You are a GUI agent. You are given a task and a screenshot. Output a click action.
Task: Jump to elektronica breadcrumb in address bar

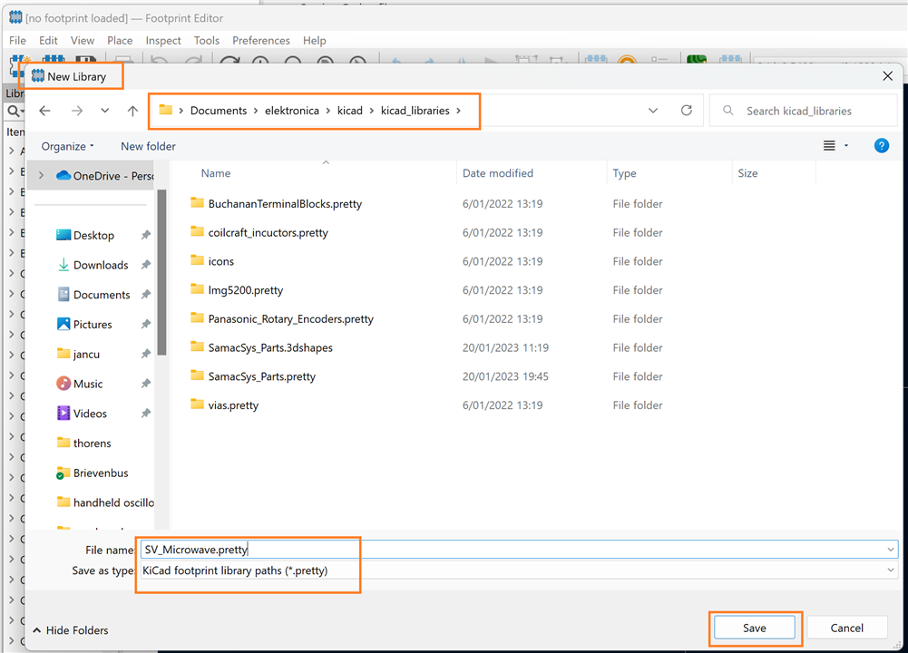pos(292,111)
